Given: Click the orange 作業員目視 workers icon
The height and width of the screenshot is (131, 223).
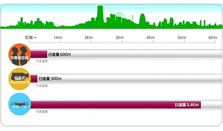Looking at the screenshot, I should [x=19, y=54].
